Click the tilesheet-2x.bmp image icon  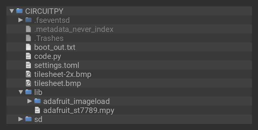click(x=28, y=74)
